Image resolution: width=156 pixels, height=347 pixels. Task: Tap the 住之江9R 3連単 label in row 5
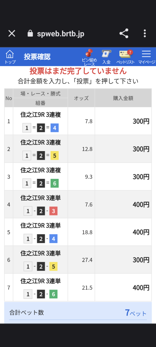click(40, 226)
